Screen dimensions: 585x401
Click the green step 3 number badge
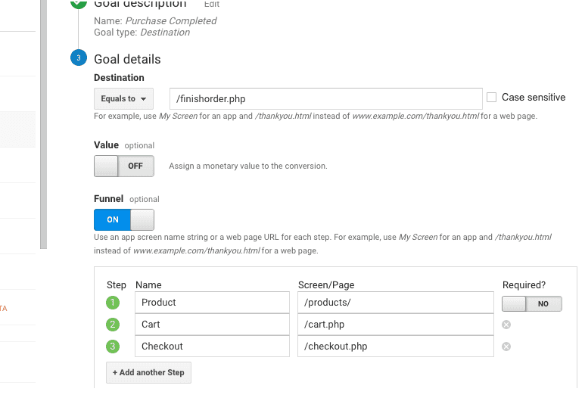point(113,347)
